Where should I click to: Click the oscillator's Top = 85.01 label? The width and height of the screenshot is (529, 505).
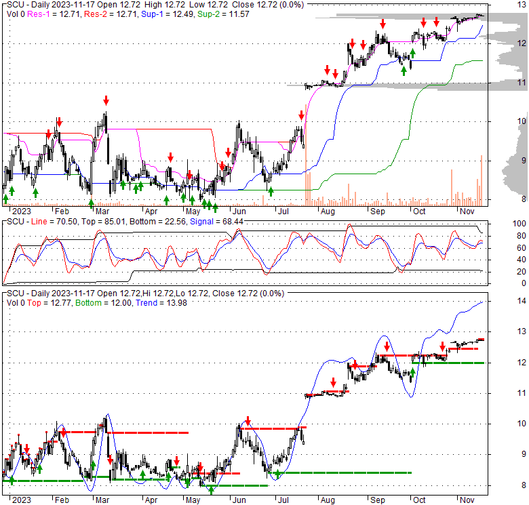coord(104,222)
